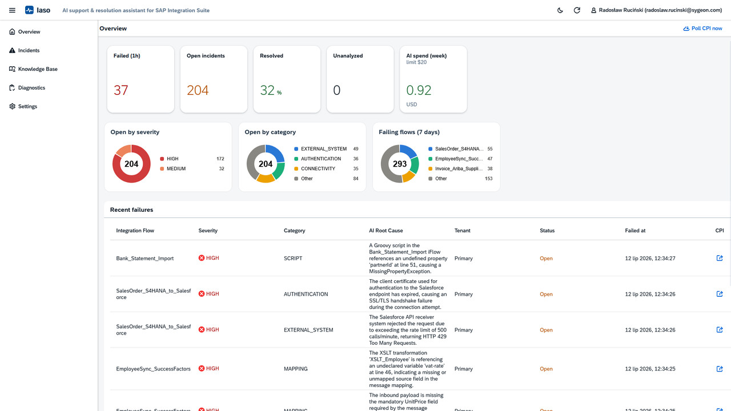Click the Open by category donut chart
Image resolution: width=731 pixels, height=411 pixels.
point(266,164)
